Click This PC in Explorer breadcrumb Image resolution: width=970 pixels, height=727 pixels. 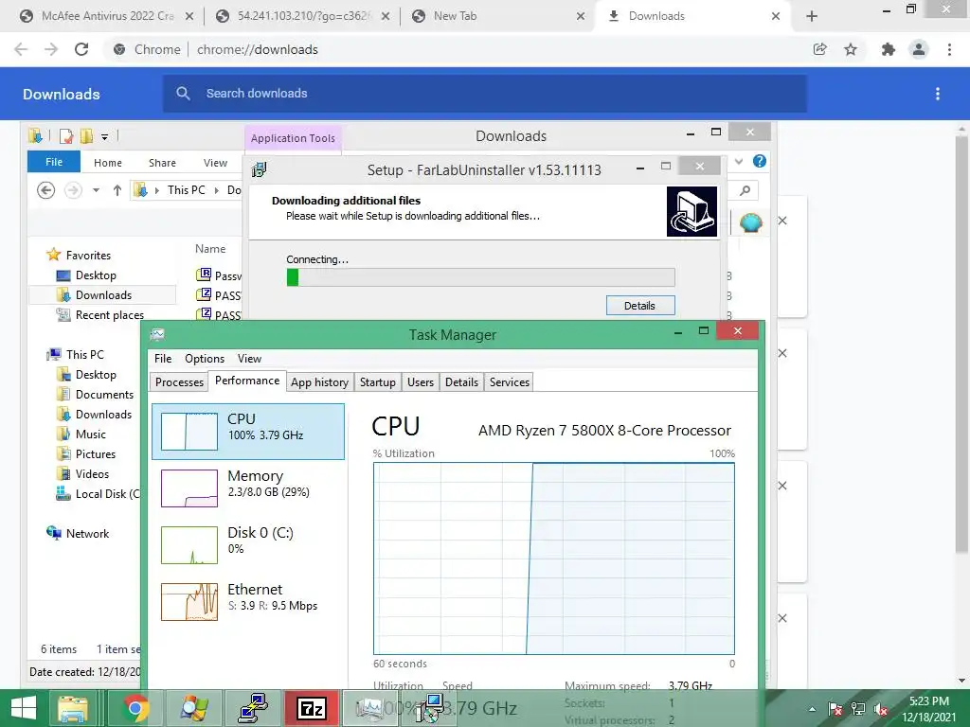click(x=186, y=190)
